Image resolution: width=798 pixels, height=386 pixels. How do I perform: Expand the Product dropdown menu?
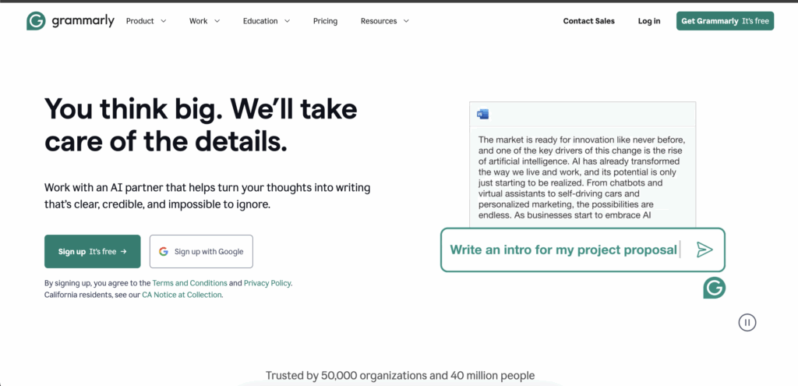click(146, 21)
